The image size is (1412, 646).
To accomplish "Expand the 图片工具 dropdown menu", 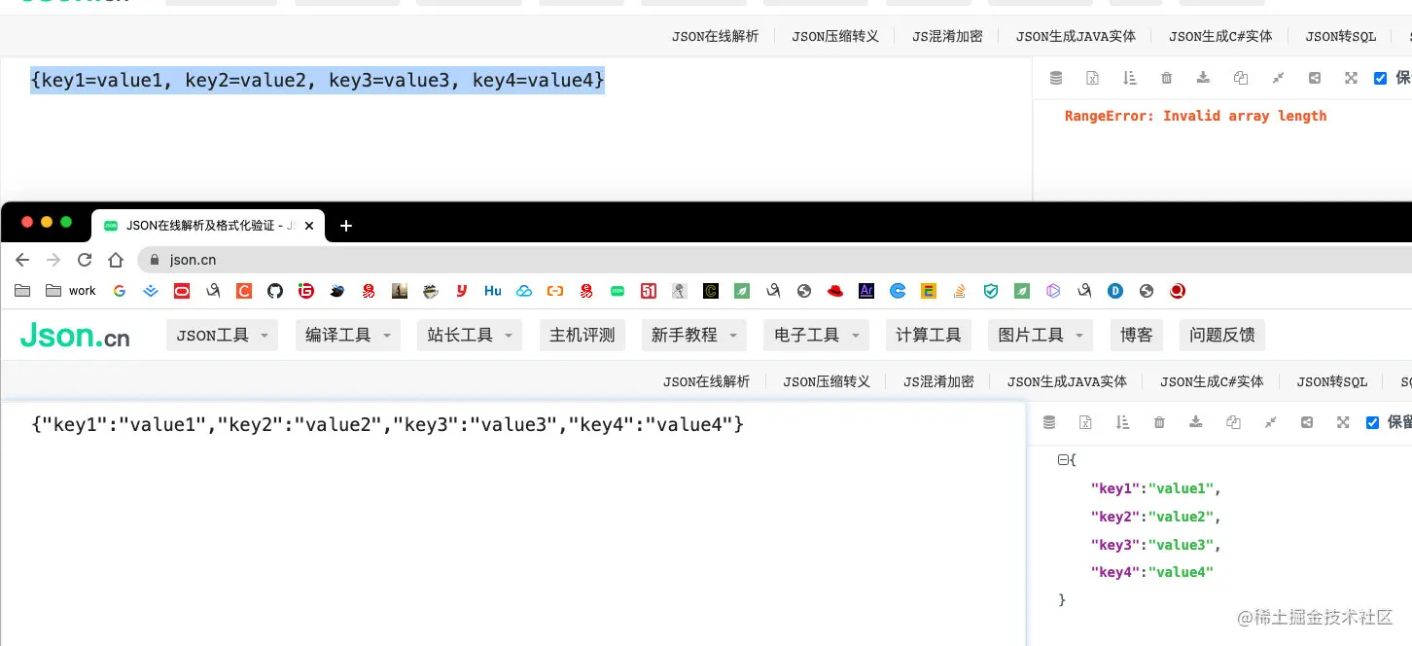I will tap(1041, 335).
